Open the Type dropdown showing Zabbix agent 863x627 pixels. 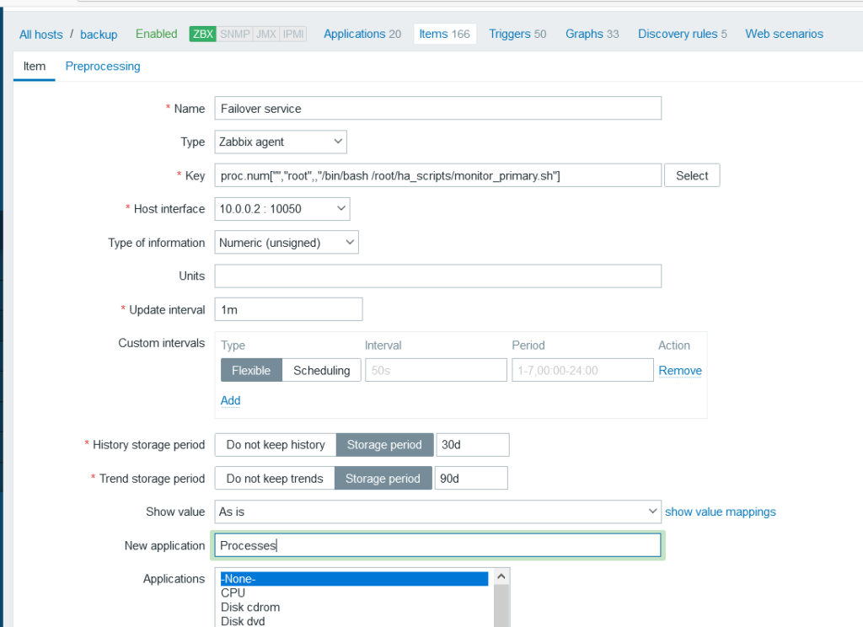tap(281, 142)
